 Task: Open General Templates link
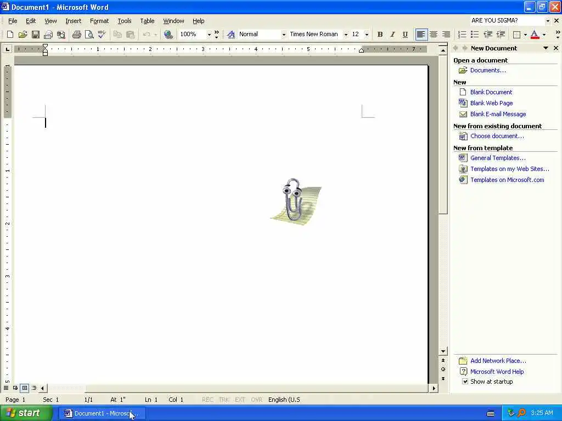(498, 158)
